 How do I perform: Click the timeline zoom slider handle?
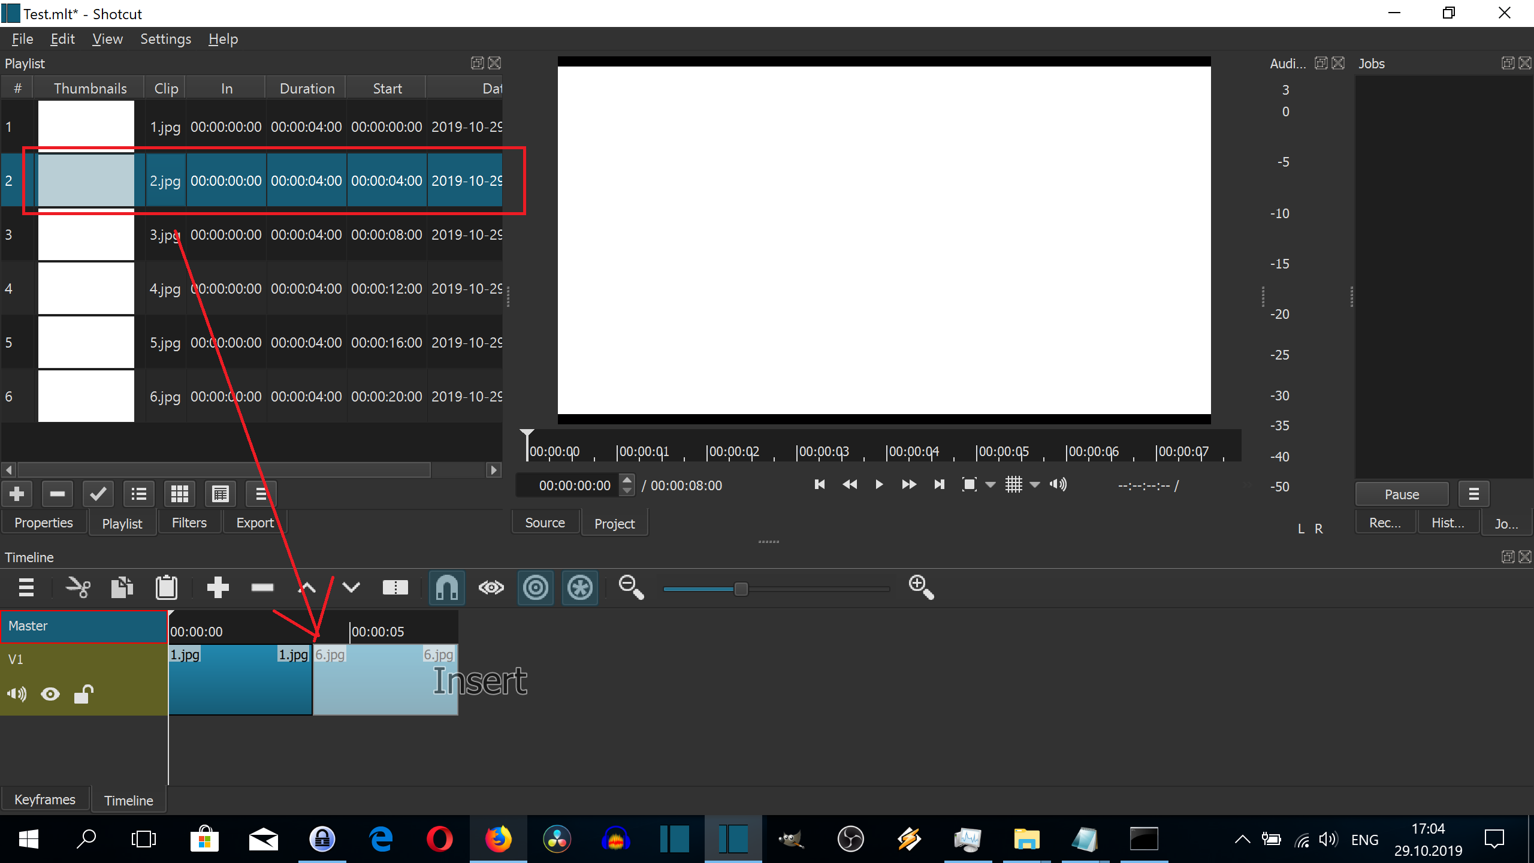click(741, 589)
